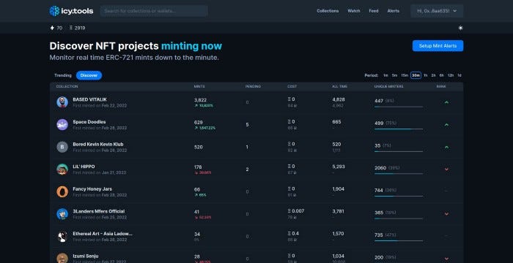
Task: Click the Ethereum price indicator 2819
Action: 78,28
